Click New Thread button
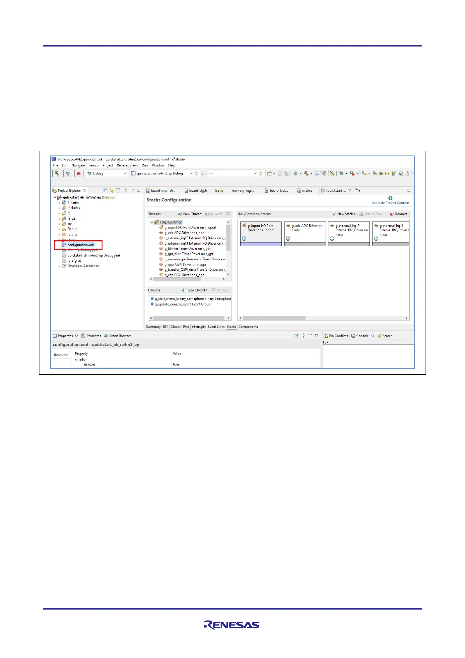 pos(190,214)
